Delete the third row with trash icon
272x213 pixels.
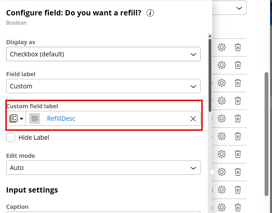pyautogui.click(x=238, y=83)
